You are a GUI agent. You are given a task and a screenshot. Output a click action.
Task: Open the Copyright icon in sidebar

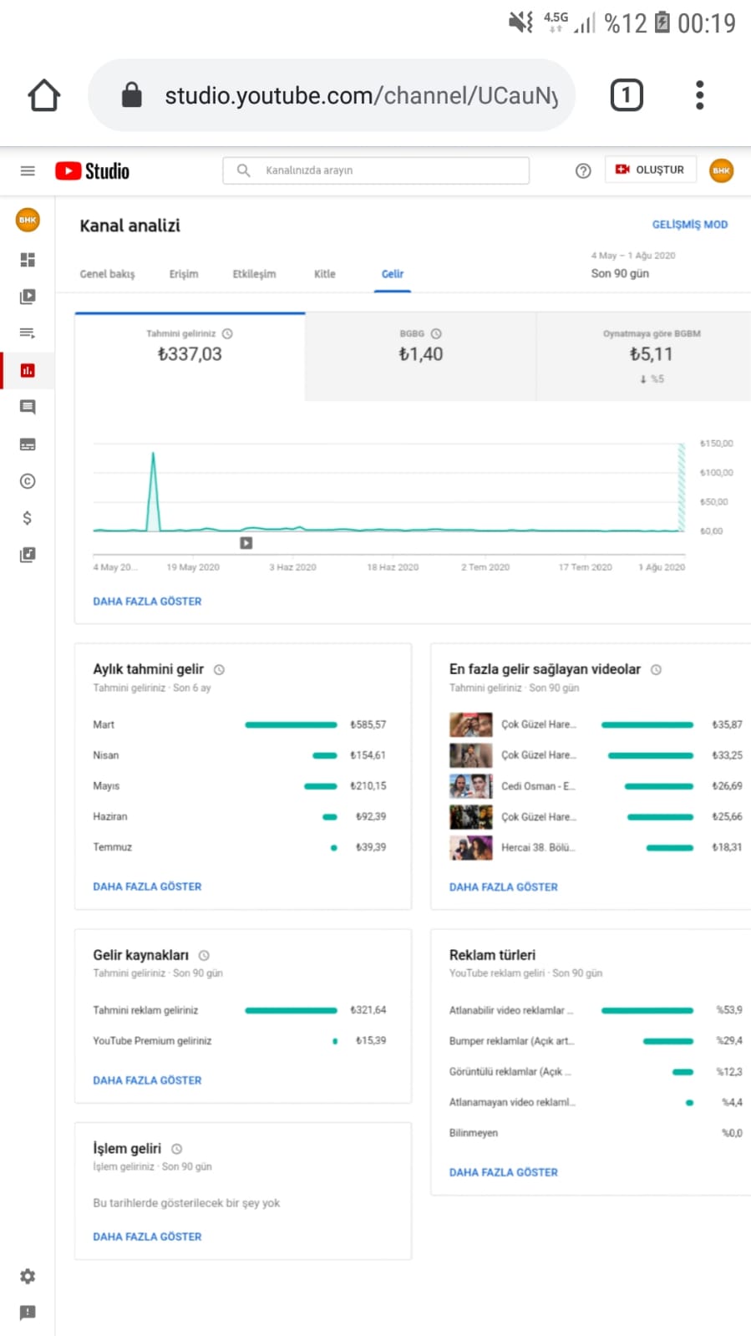coord(28,481)
